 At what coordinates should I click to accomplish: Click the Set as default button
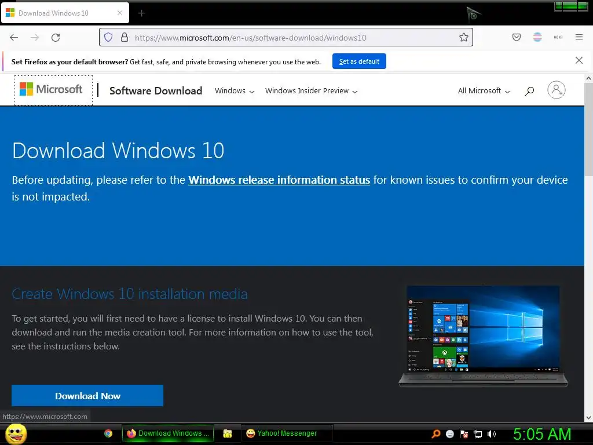point(359,61)
